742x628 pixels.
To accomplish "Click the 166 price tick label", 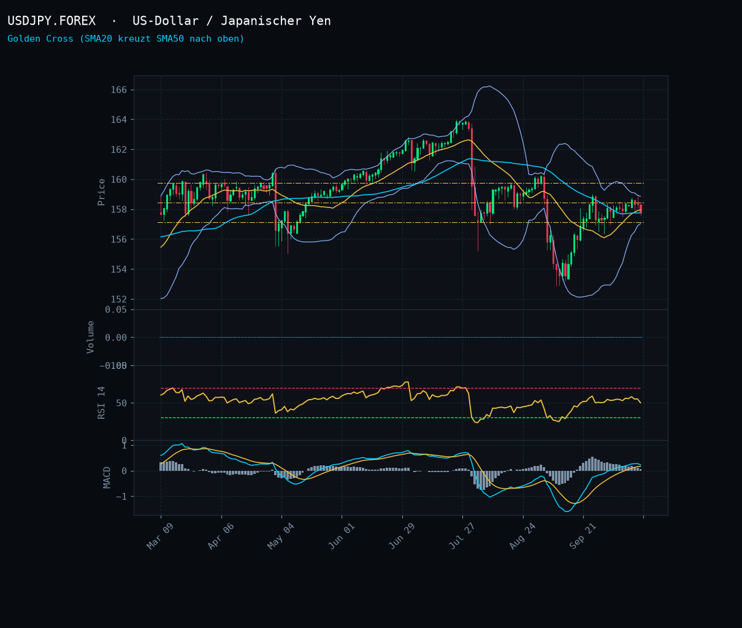I will [119, 90].
